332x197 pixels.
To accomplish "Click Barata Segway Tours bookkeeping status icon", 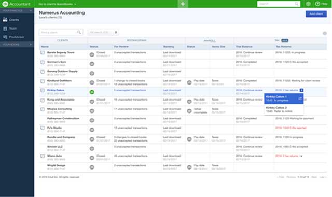I will (x=92, y=54).
